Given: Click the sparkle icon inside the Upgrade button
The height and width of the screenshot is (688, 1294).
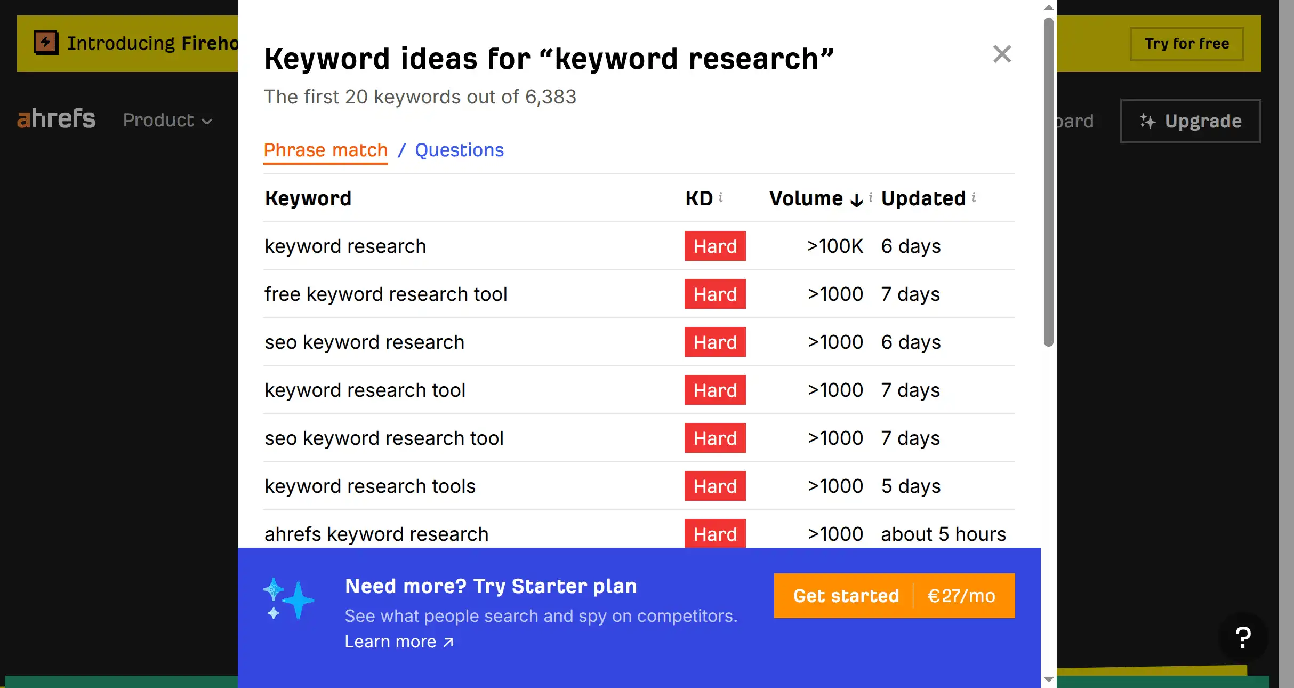Looking at the screenshot, I should click(x=1147, y=121).
